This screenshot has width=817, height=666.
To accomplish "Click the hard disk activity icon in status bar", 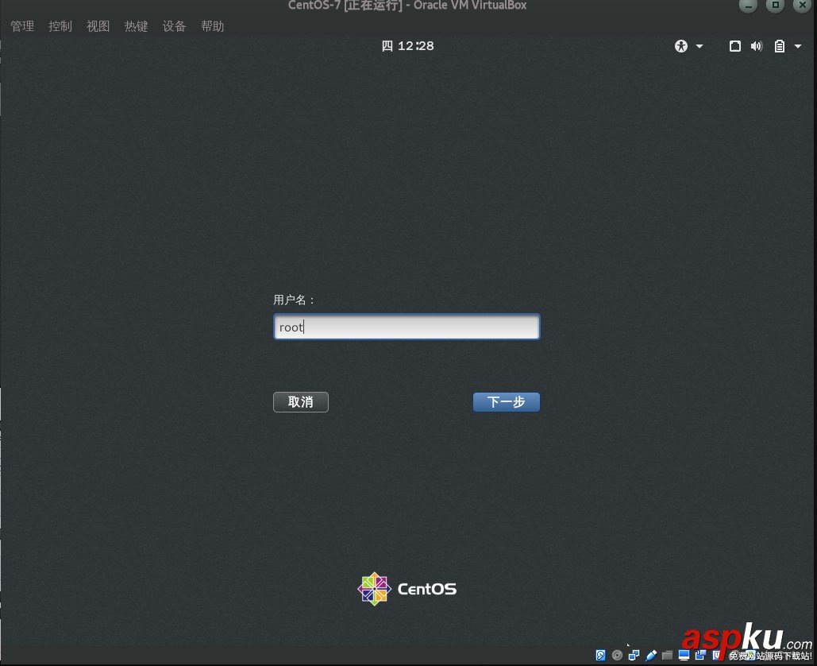I will (600, 655).
